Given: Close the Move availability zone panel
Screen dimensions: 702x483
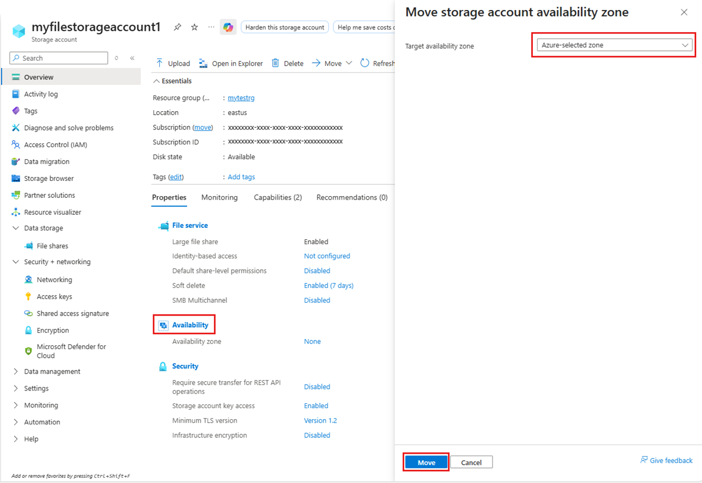Looking at the screenshot, I should pyautogui.click(x=684, y=12).
